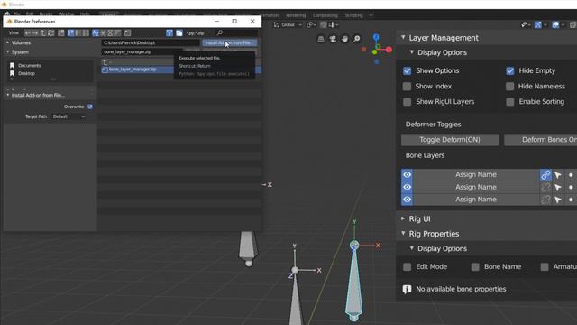
Task: Click the directory path field showing Desktop
Action: [x=151, y=42]
